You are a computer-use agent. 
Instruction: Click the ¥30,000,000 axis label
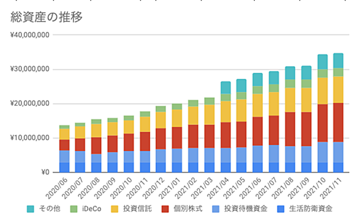[30, 69]
